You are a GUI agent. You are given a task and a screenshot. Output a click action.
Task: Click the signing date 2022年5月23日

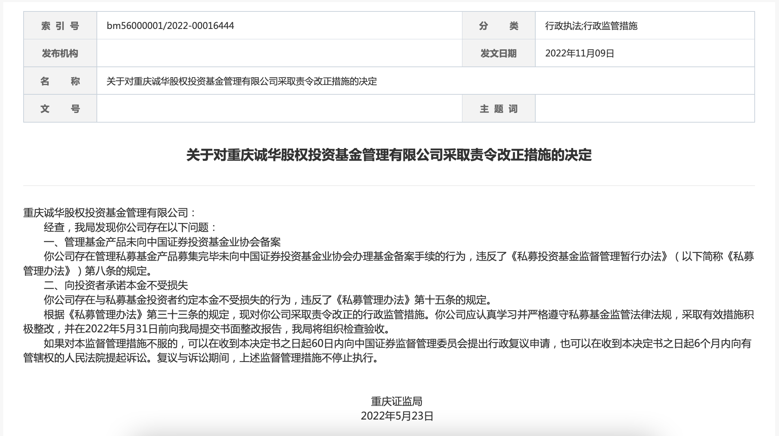tap(397, 416)
